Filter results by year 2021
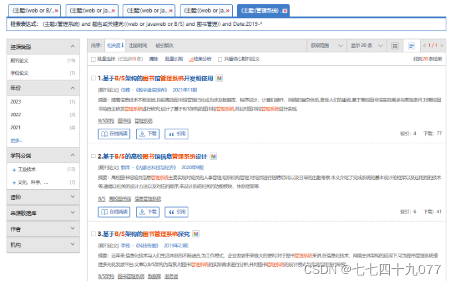 click(15, 127)
